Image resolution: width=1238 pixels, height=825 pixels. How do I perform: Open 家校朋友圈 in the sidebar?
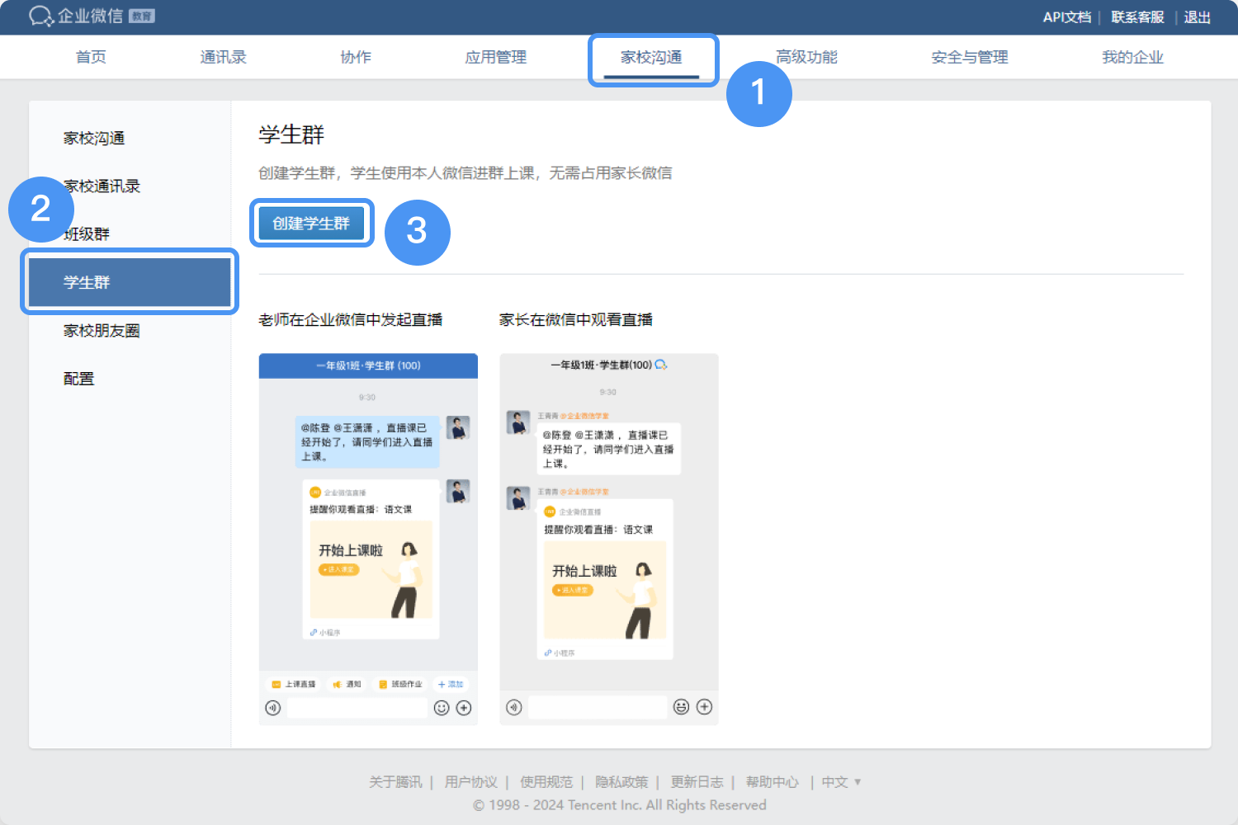(x=102, y=331)
